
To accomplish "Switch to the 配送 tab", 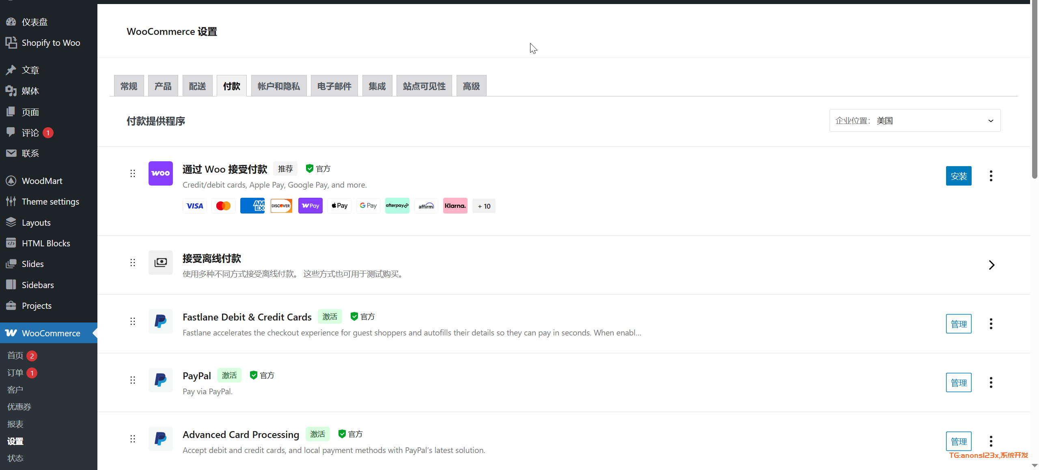I will click(197, 86).
